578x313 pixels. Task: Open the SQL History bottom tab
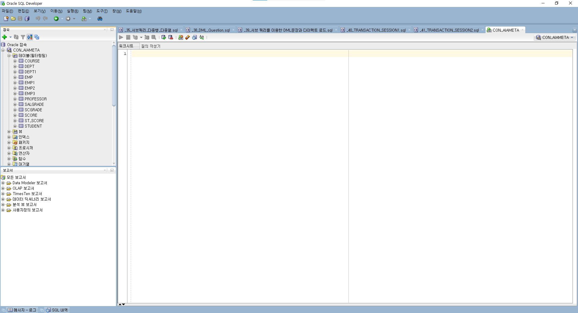click(x=57, y=310)
